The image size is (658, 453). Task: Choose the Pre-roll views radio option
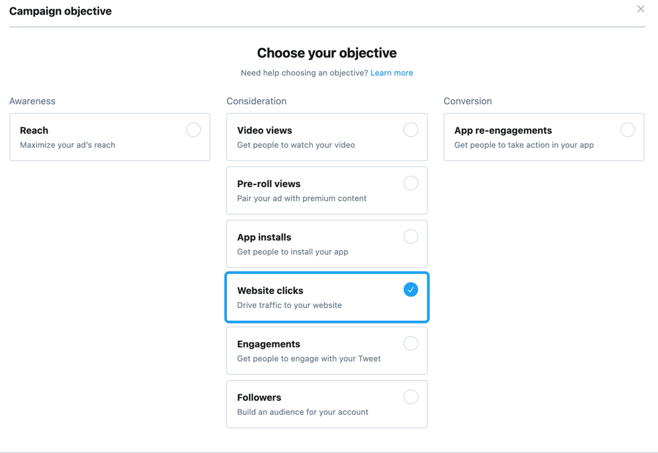tap(411, 183)
